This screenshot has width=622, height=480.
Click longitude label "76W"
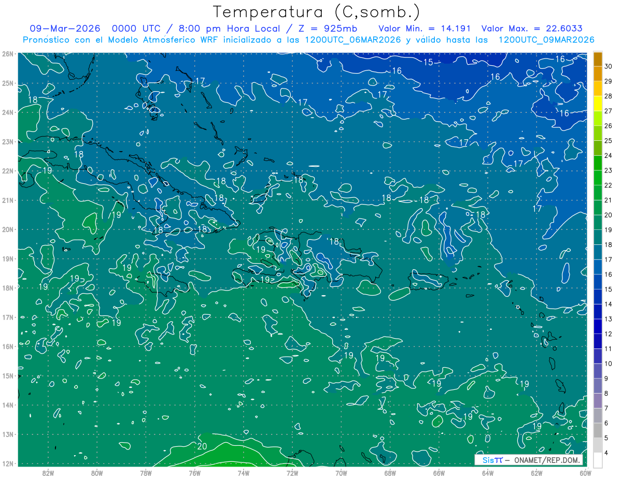(x=195, y=473)
